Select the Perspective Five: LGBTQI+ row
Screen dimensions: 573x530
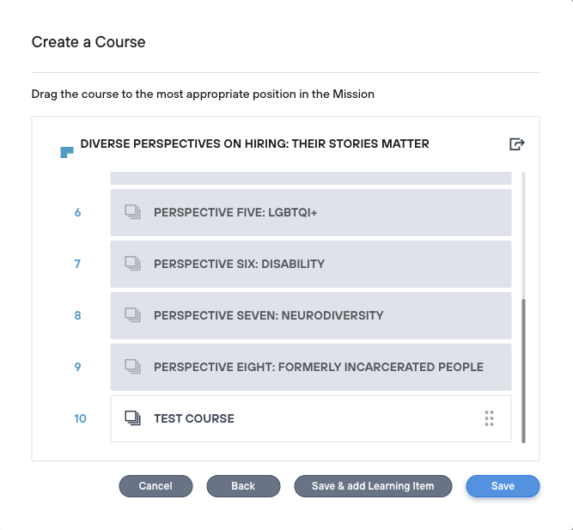pyautogui.click(x=311, y=212)
